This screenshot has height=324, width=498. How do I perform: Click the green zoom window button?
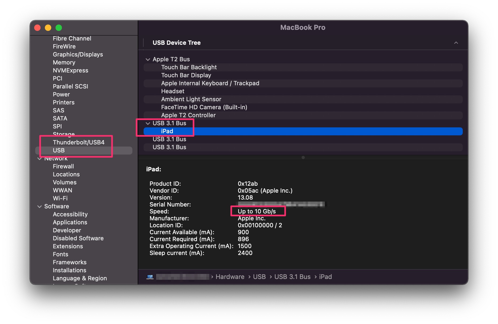click(x=59, y=28)
